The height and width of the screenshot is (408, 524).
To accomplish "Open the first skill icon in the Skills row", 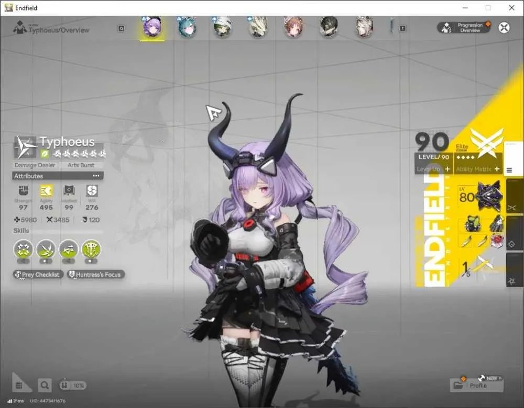I will (24, 249).
